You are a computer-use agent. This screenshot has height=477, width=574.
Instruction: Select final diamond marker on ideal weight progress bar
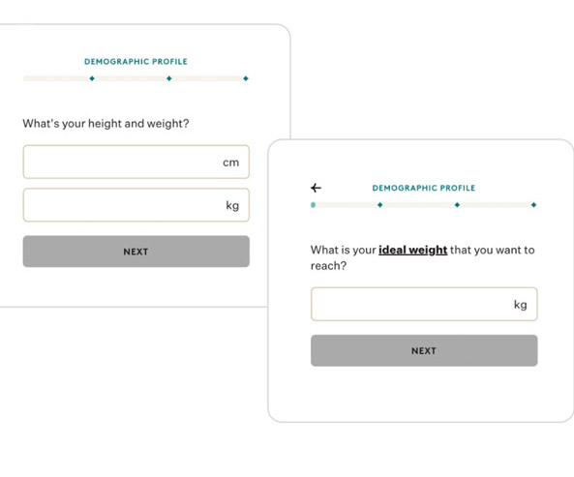533,205
